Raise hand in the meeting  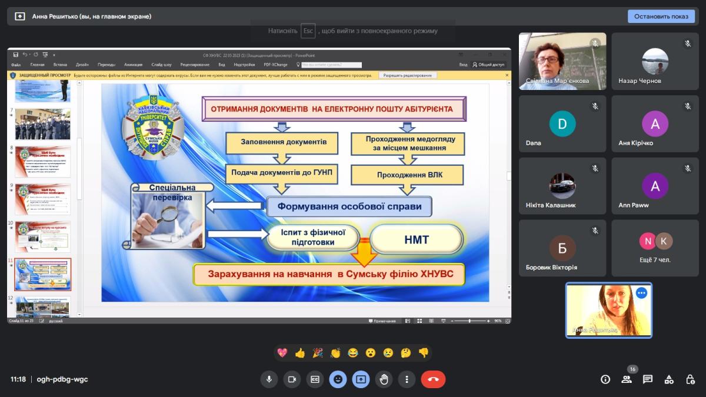(x=384, y=379)
